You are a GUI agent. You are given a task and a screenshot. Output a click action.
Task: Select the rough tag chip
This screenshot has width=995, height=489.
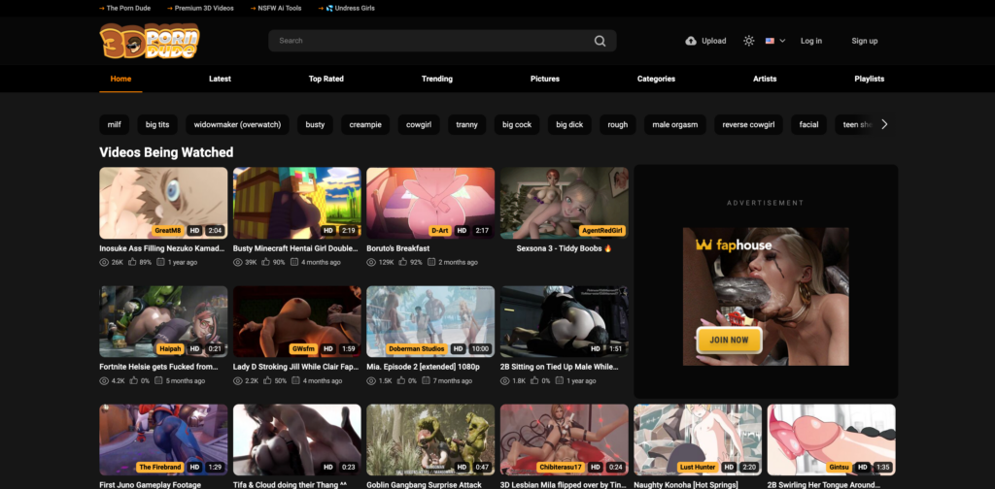(617, 125)
